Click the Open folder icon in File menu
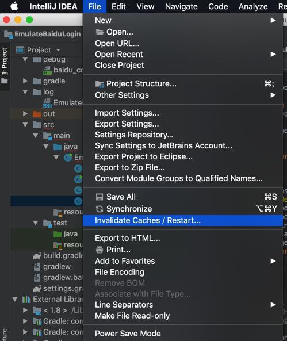 [x=100, y=32]
